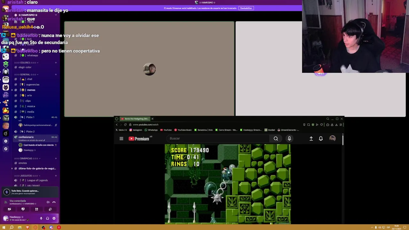Open Discord user settings gear
The width and height of the screenshot is (409, 230).
(54, 218)
